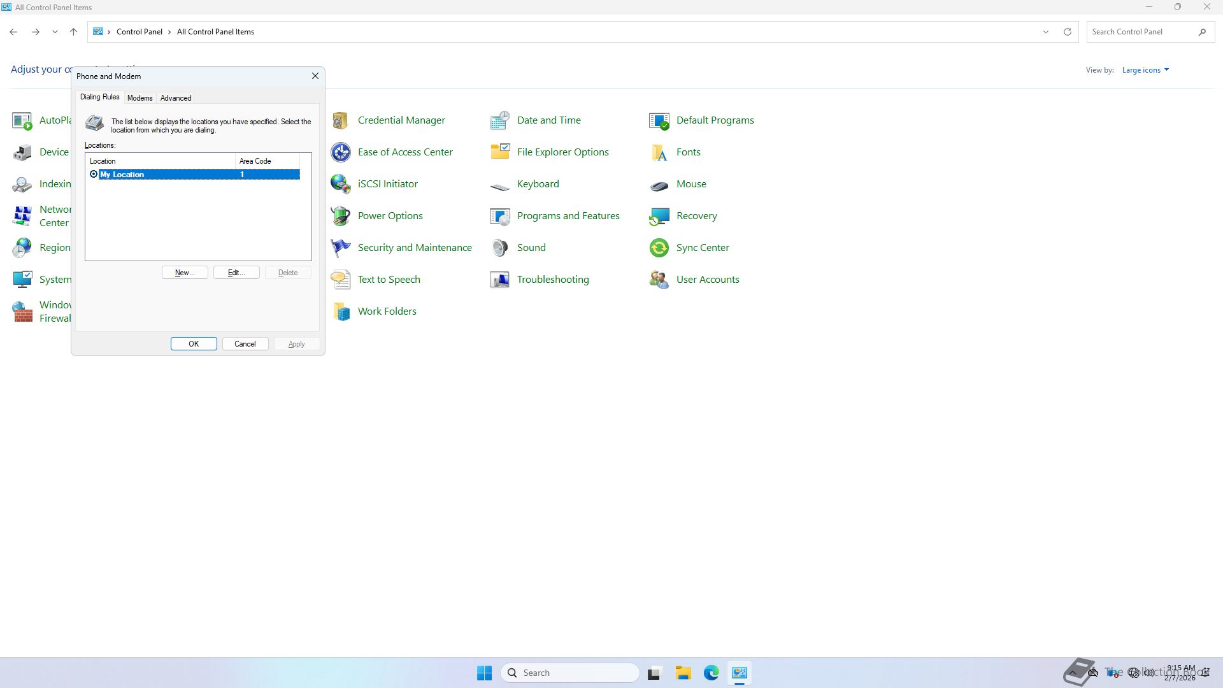Expand the Large icons view dropdown

(1145, 70)
